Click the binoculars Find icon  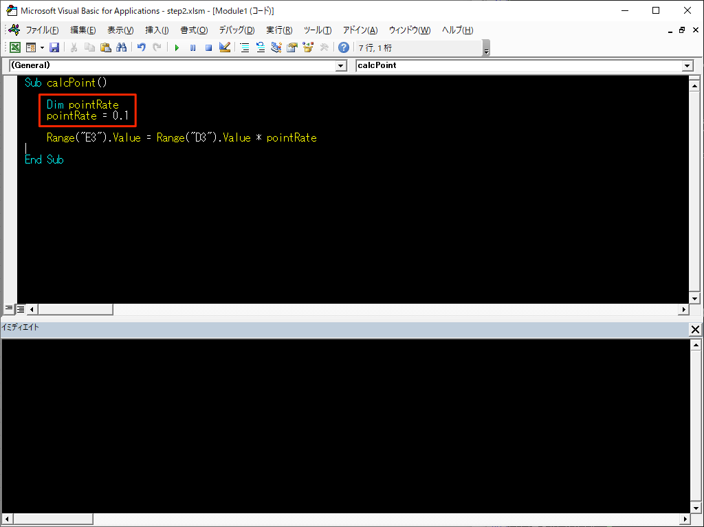122,47
